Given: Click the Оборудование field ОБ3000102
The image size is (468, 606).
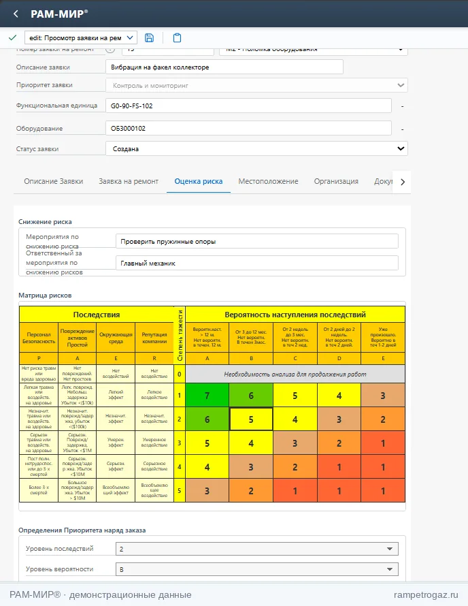Looking at the screenshot, I should click(249, 128).
